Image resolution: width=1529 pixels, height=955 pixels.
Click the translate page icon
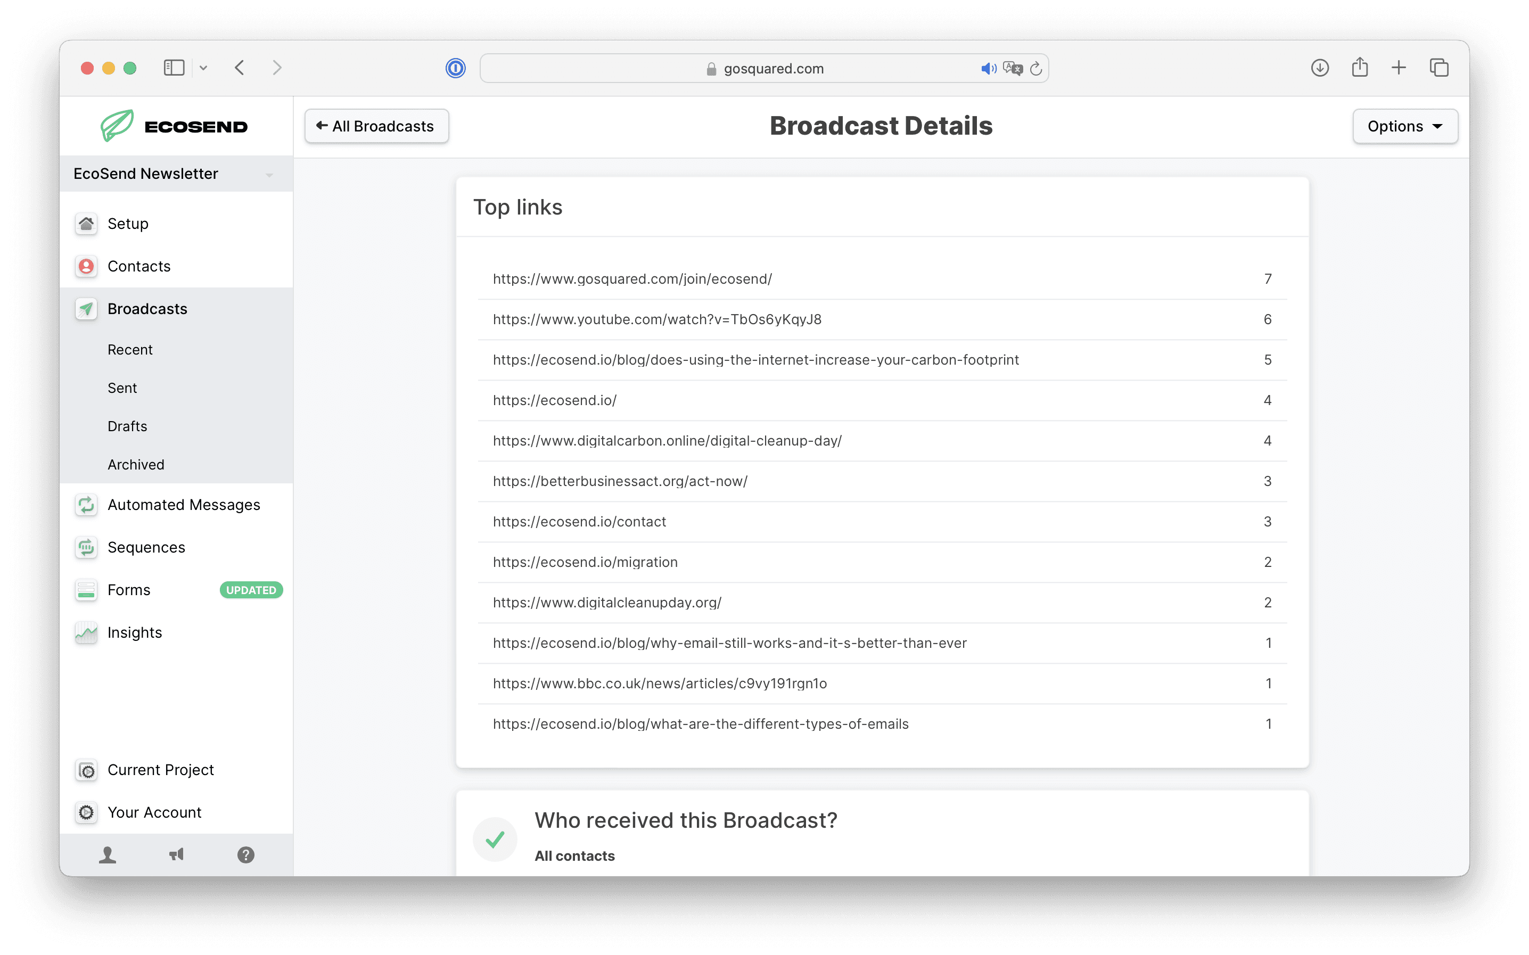pyautogui.click(x=1013, y=68)
